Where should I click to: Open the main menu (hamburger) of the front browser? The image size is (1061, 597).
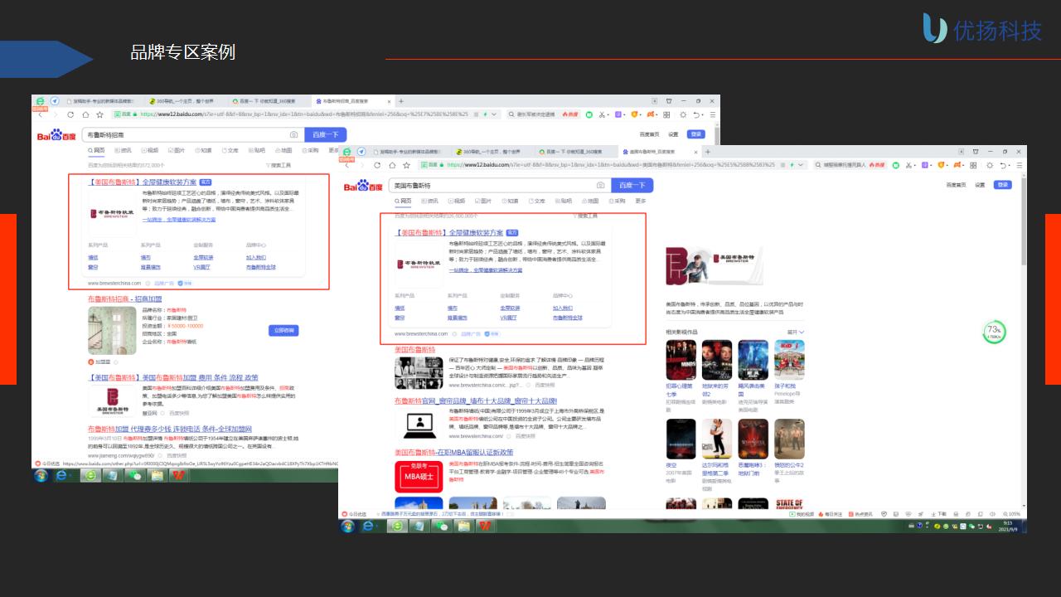[1020, 165]
